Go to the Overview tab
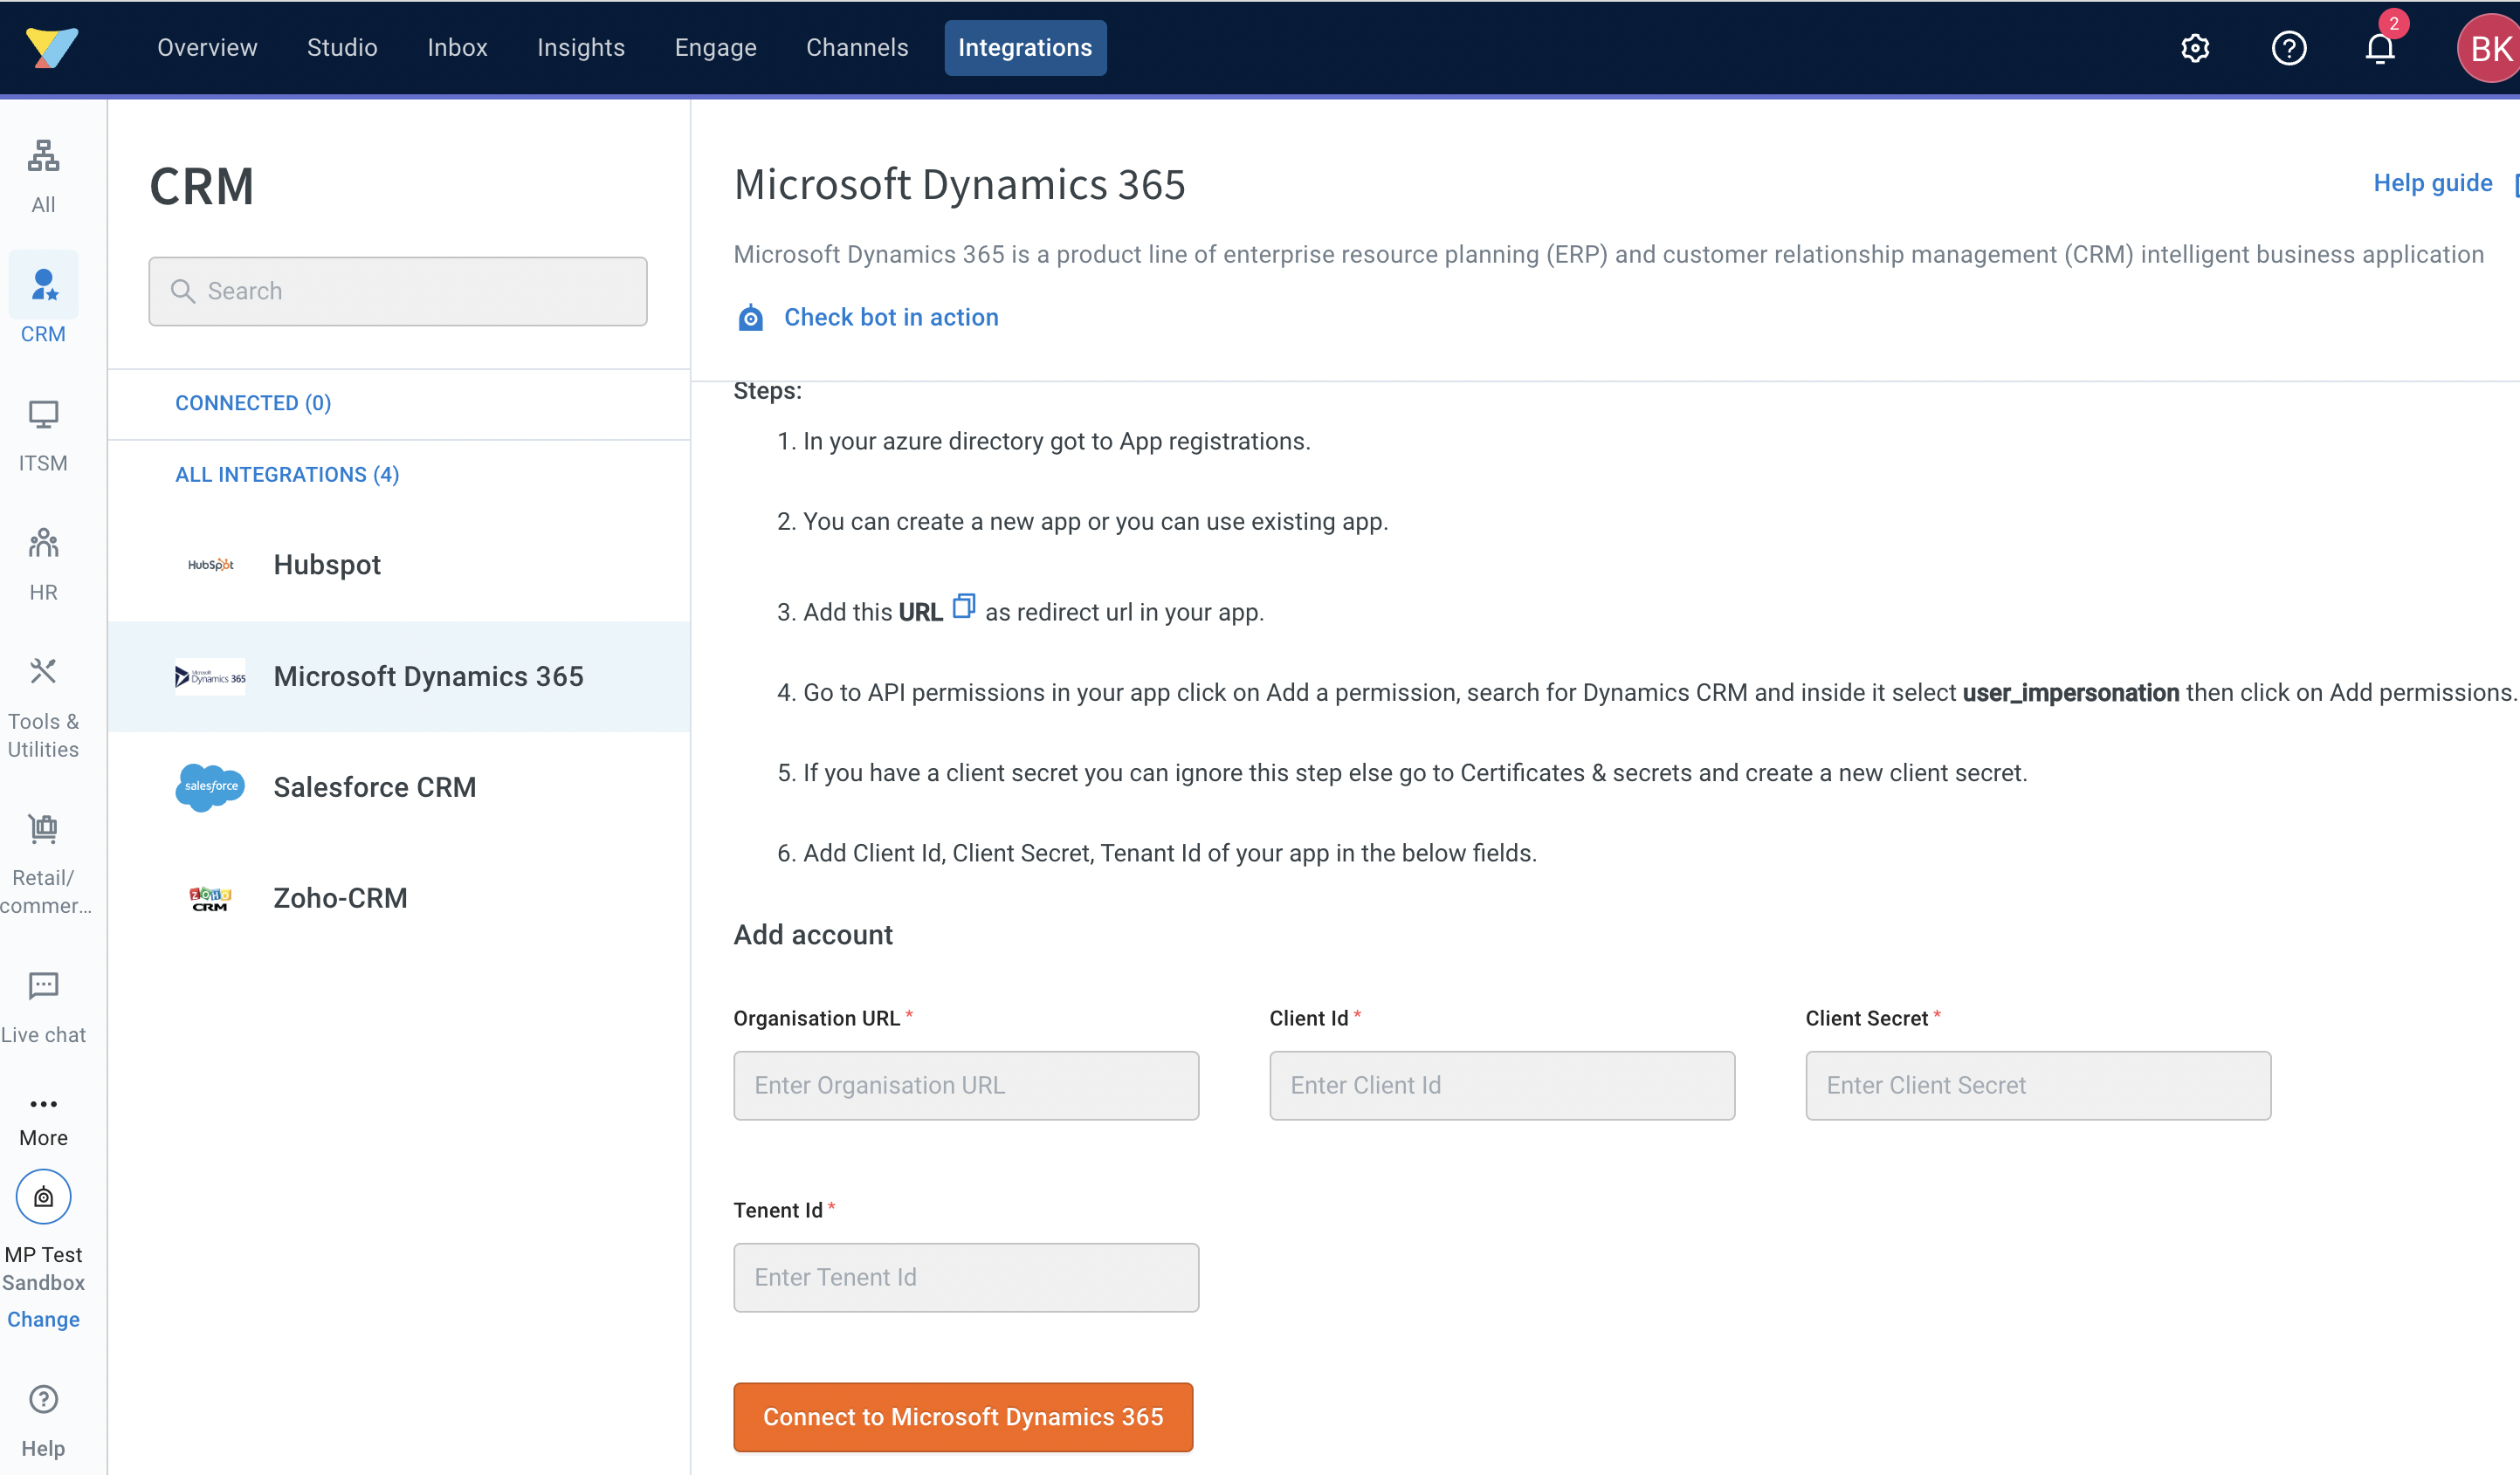The image size is (2520, 1475). click(207, 48)
